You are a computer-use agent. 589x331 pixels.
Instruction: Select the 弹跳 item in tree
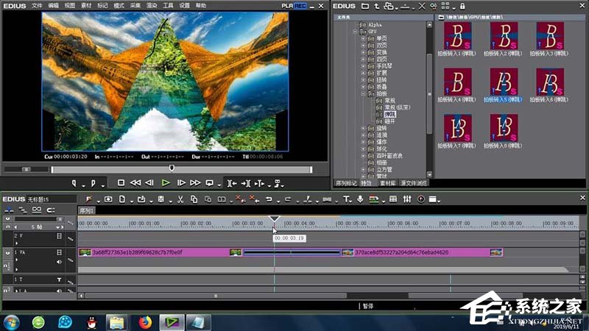coord(389,114)
